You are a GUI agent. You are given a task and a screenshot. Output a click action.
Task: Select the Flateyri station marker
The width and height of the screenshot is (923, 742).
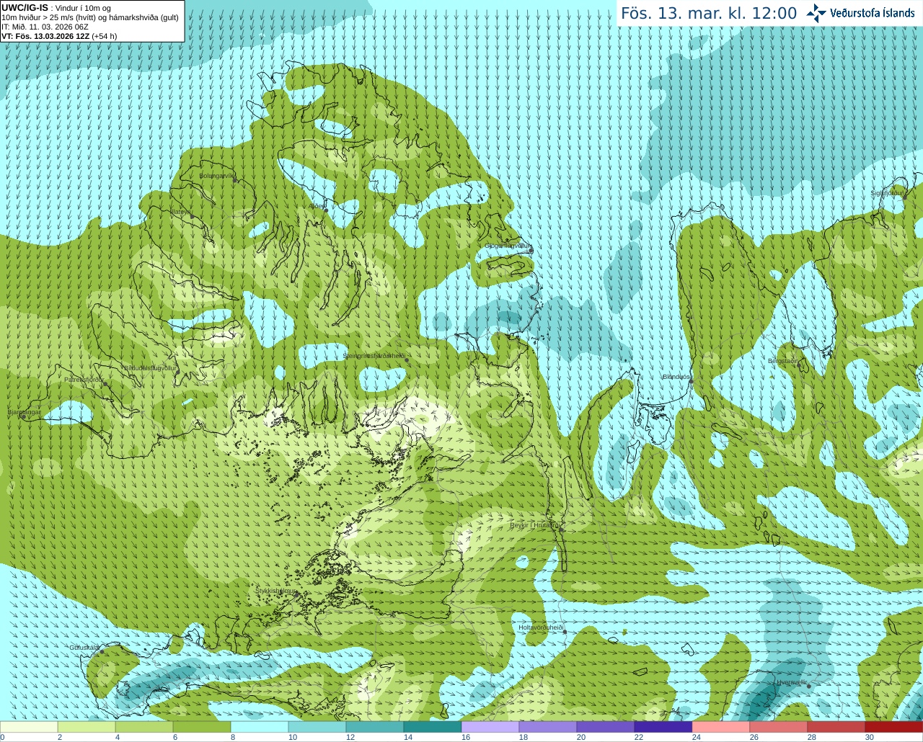point(192,216)
